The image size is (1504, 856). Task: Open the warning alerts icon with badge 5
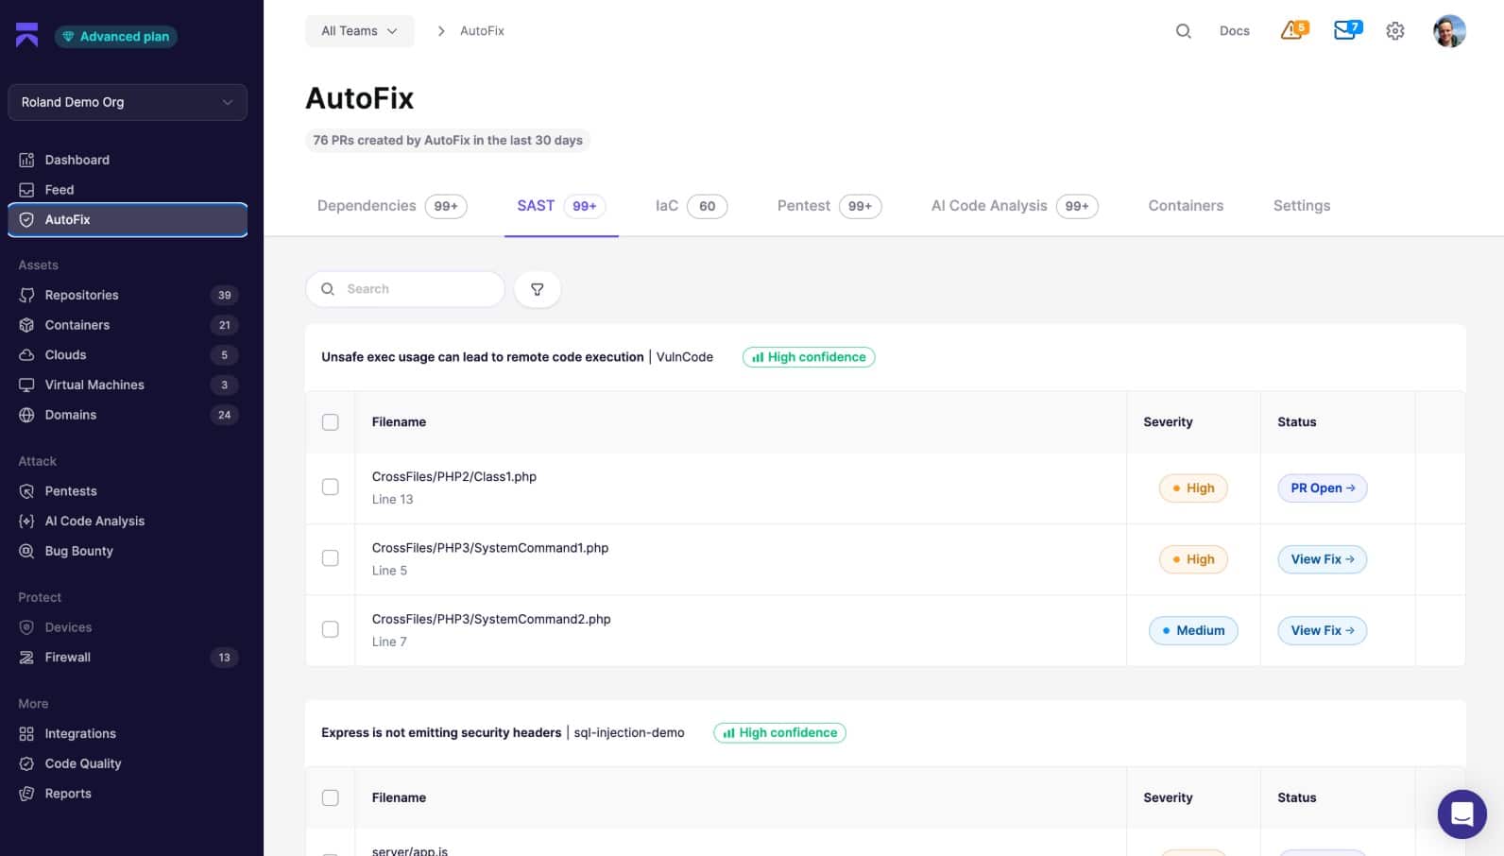pyautogui.click(x=1294, y=30)
